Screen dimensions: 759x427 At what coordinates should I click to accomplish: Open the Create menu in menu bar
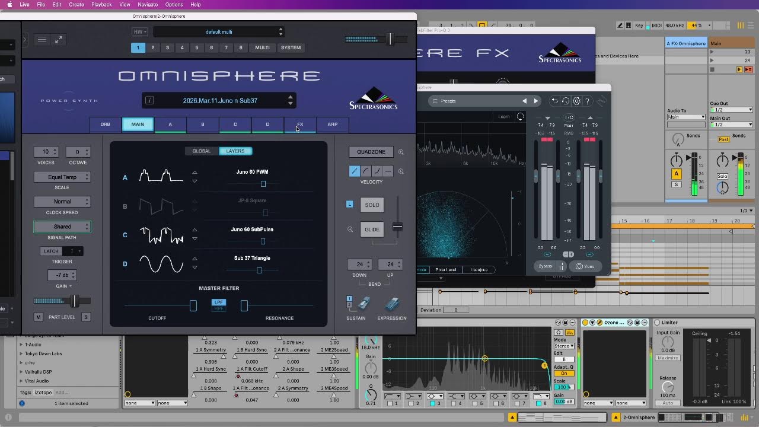76,5
